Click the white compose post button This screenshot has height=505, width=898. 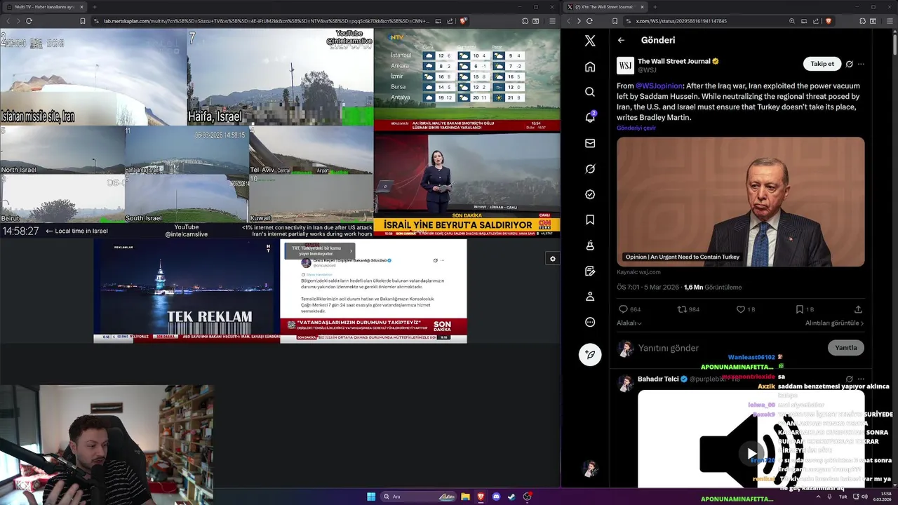pyautogui.click(x=590, y=354)
